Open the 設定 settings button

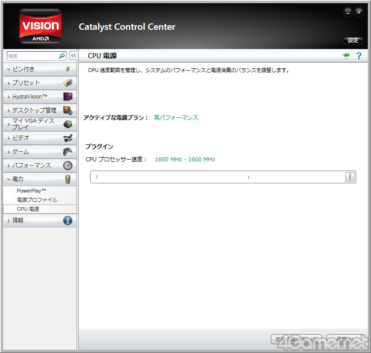click(x=353, y=40)
